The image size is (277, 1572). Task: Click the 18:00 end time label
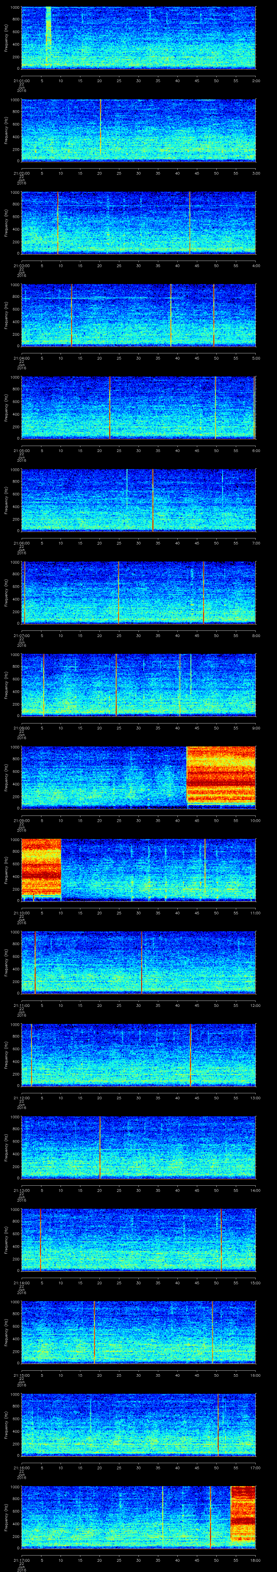(x=255, y=1560)
